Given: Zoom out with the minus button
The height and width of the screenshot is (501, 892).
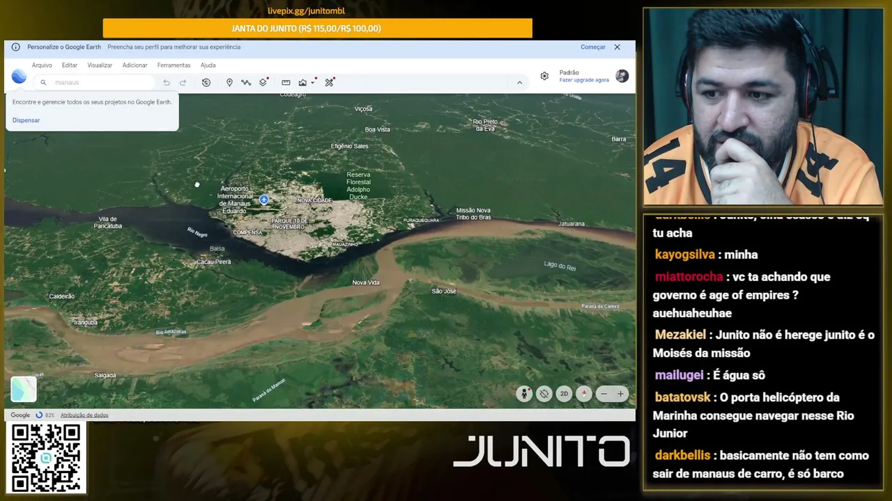Looking at the screenshot, I should tap(604, 394).
